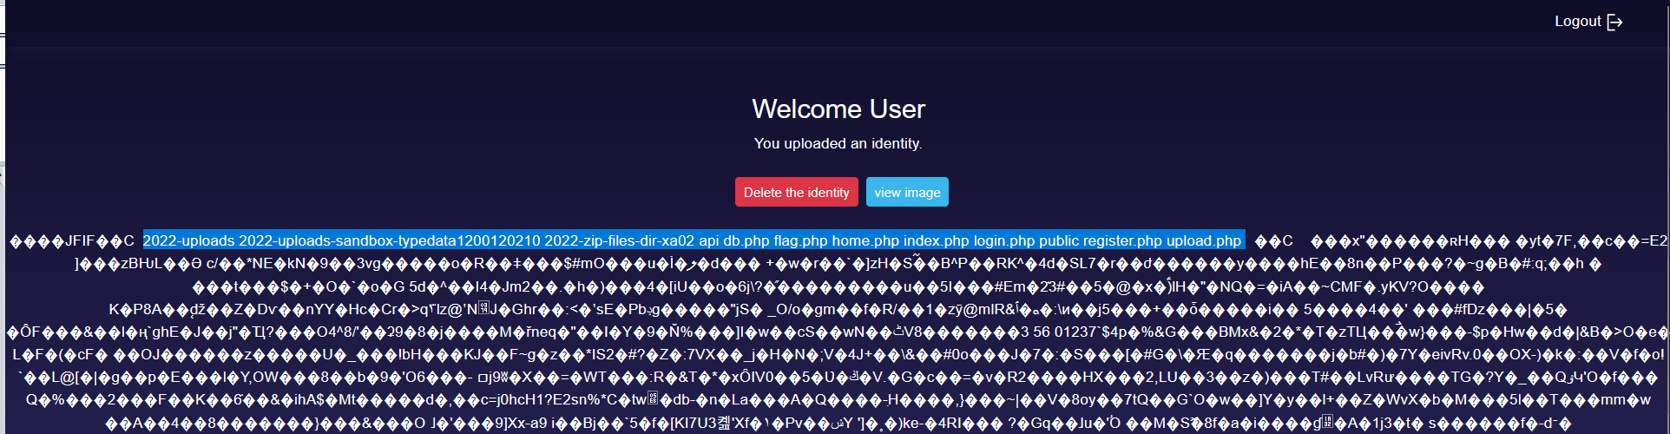Click the highlighted word api

(709, 241)
